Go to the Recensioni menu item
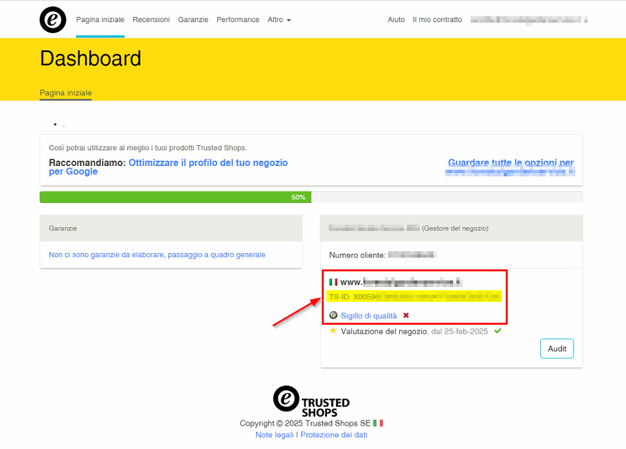626x449 pixels. pyautogui.click(x=151, y=20)
